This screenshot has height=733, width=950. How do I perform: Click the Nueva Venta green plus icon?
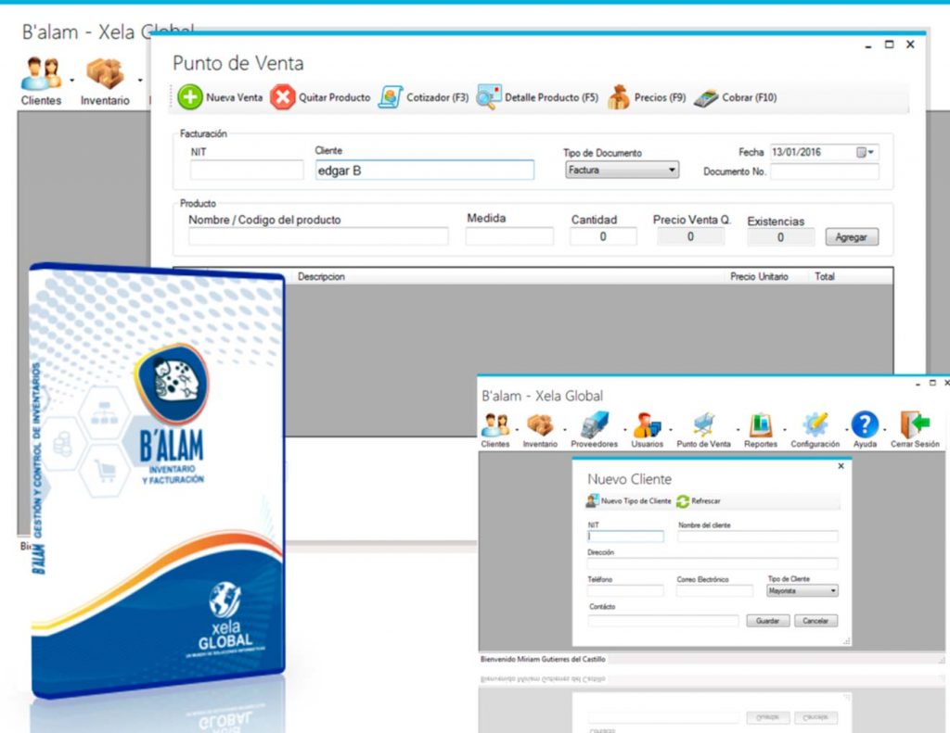coord(189,97)
